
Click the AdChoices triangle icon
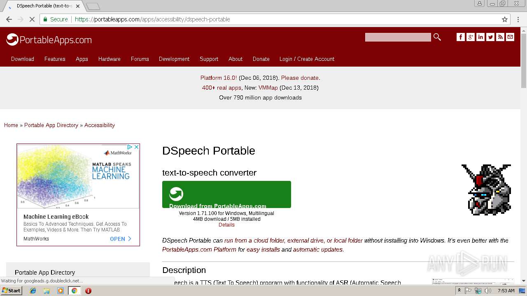click(130, 147)
